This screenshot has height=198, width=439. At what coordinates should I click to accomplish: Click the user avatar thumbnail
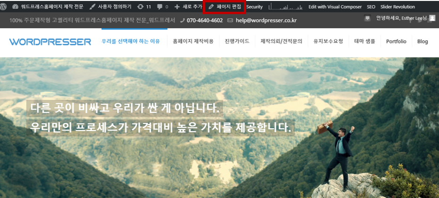point(432,18)
